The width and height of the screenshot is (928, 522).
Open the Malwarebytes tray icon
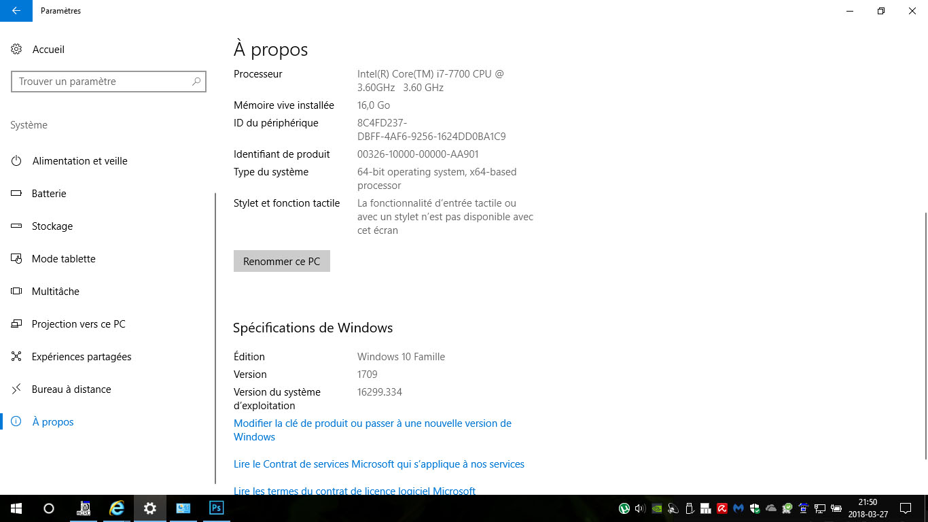pos(738,508)
